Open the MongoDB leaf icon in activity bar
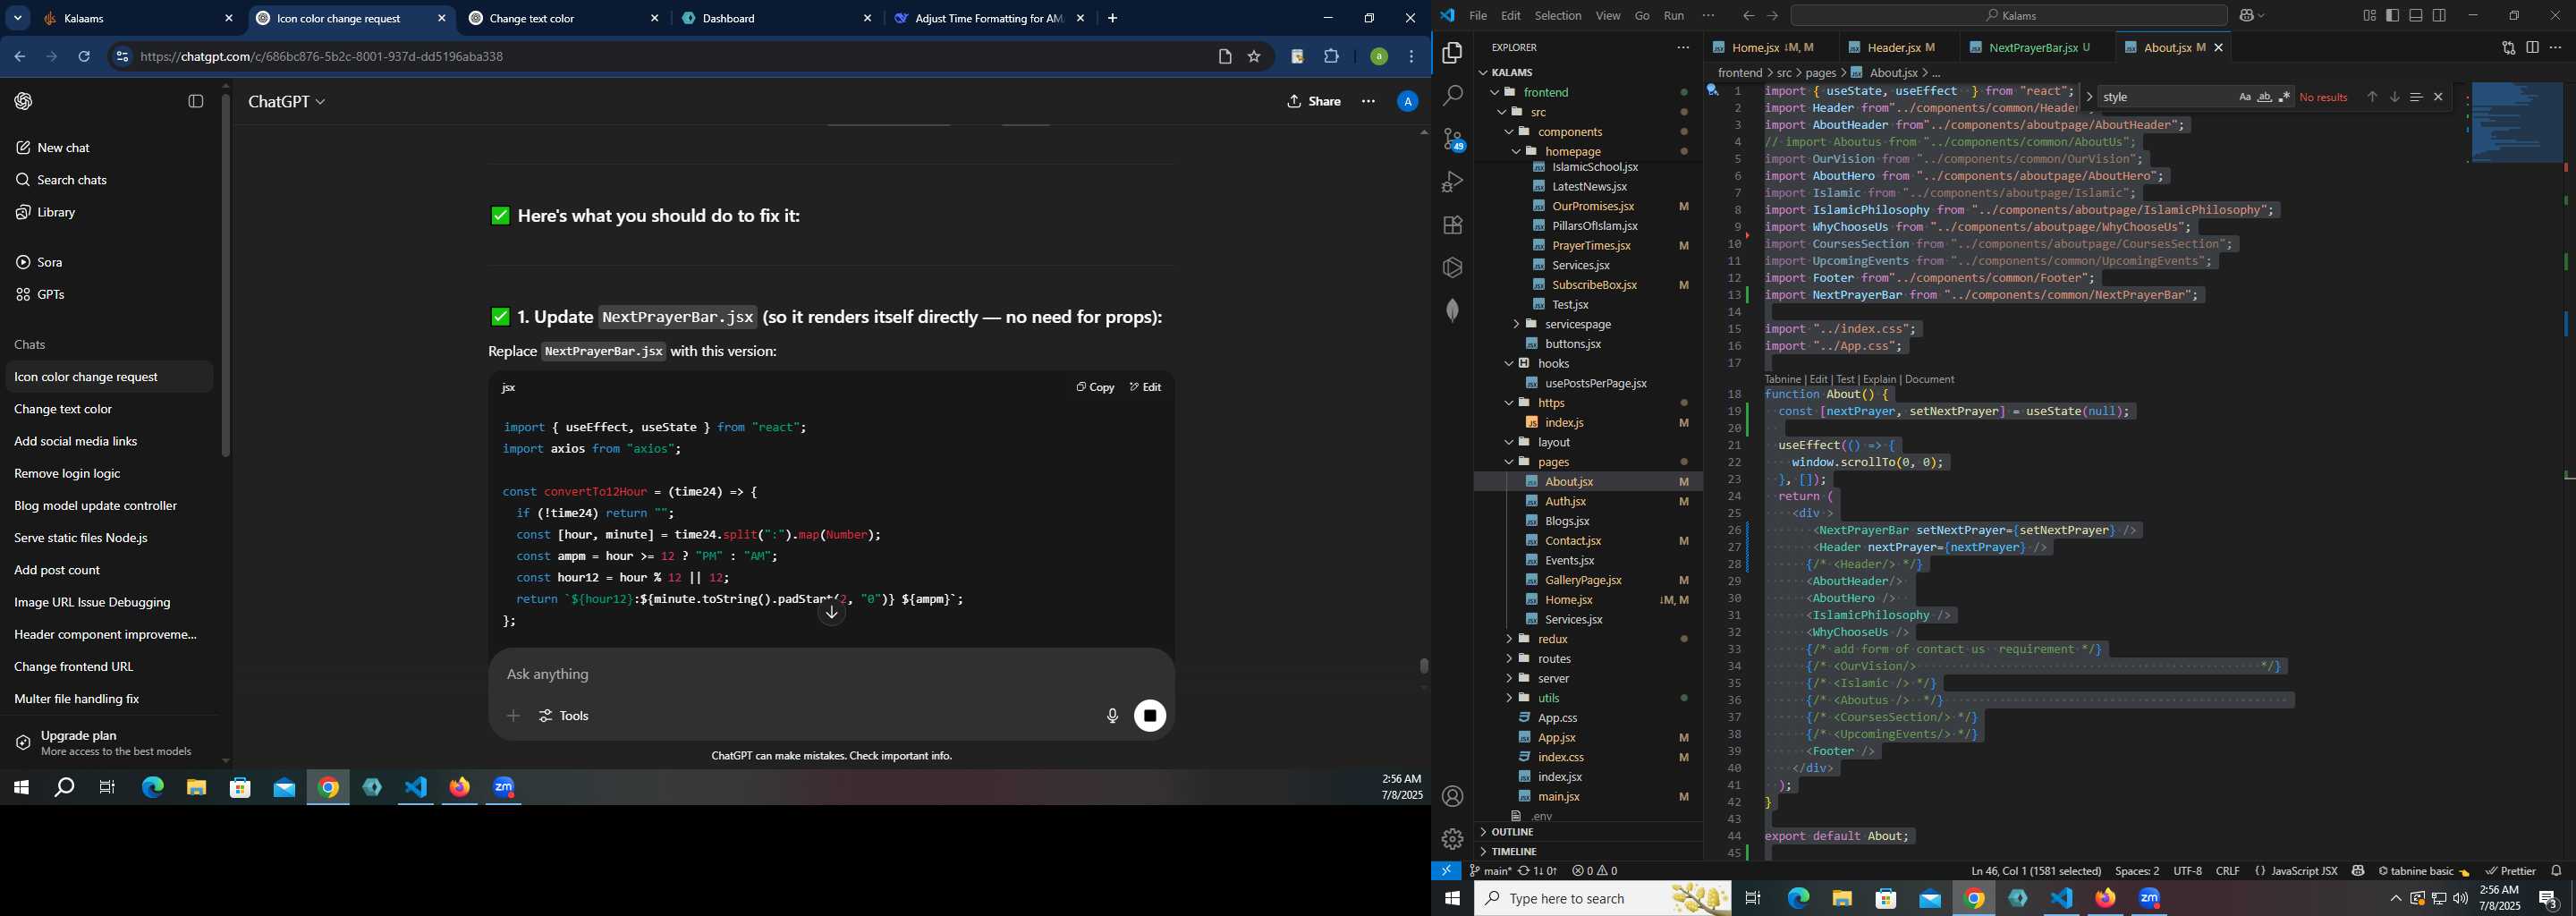Viewport: 2576px width, 916px height. tap(1452, 311)
